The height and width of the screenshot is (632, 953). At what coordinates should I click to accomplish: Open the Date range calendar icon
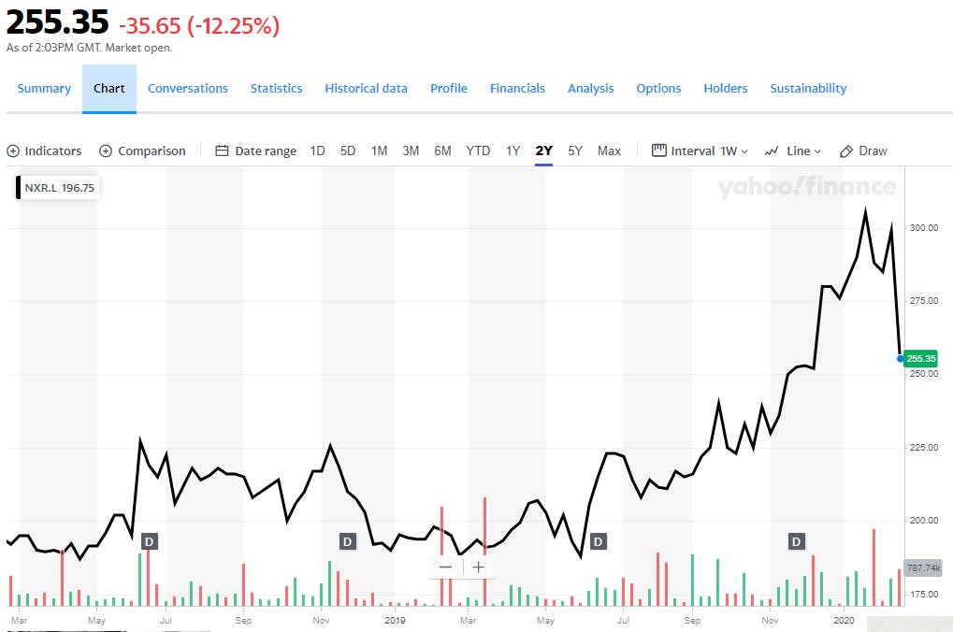[222, 151]
